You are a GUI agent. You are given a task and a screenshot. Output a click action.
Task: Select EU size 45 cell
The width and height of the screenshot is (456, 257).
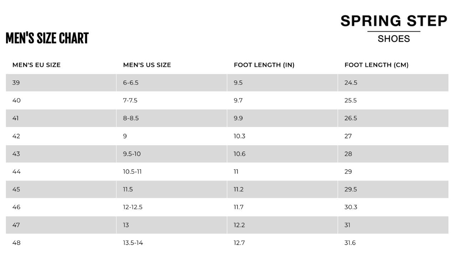point(16,190)
